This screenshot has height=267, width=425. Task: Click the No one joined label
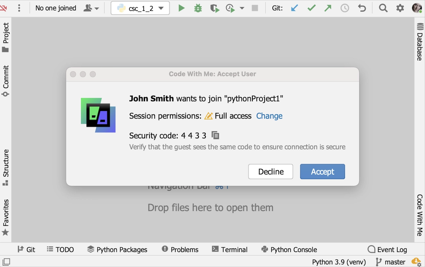point(56,8)
